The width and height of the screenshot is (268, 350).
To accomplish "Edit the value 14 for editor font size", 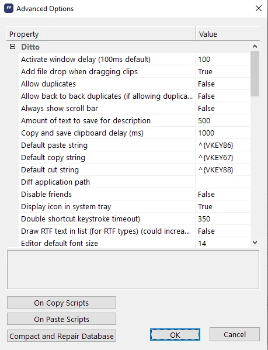I will (222, 242).
